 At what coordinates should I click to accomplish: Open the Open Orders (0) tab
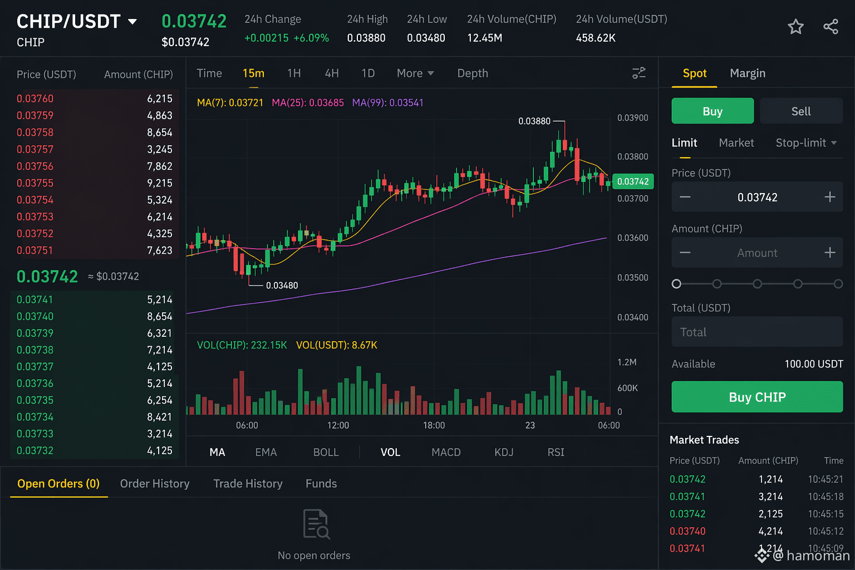point(58,484)
